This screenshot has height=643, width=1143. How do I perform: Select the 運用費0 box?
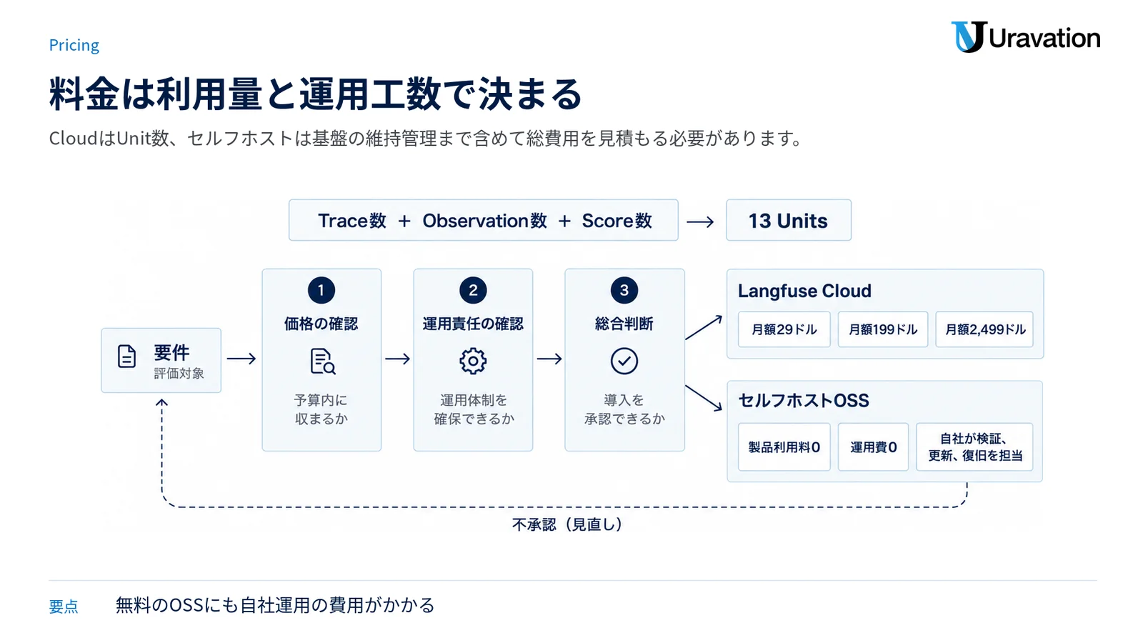point(873,447)
